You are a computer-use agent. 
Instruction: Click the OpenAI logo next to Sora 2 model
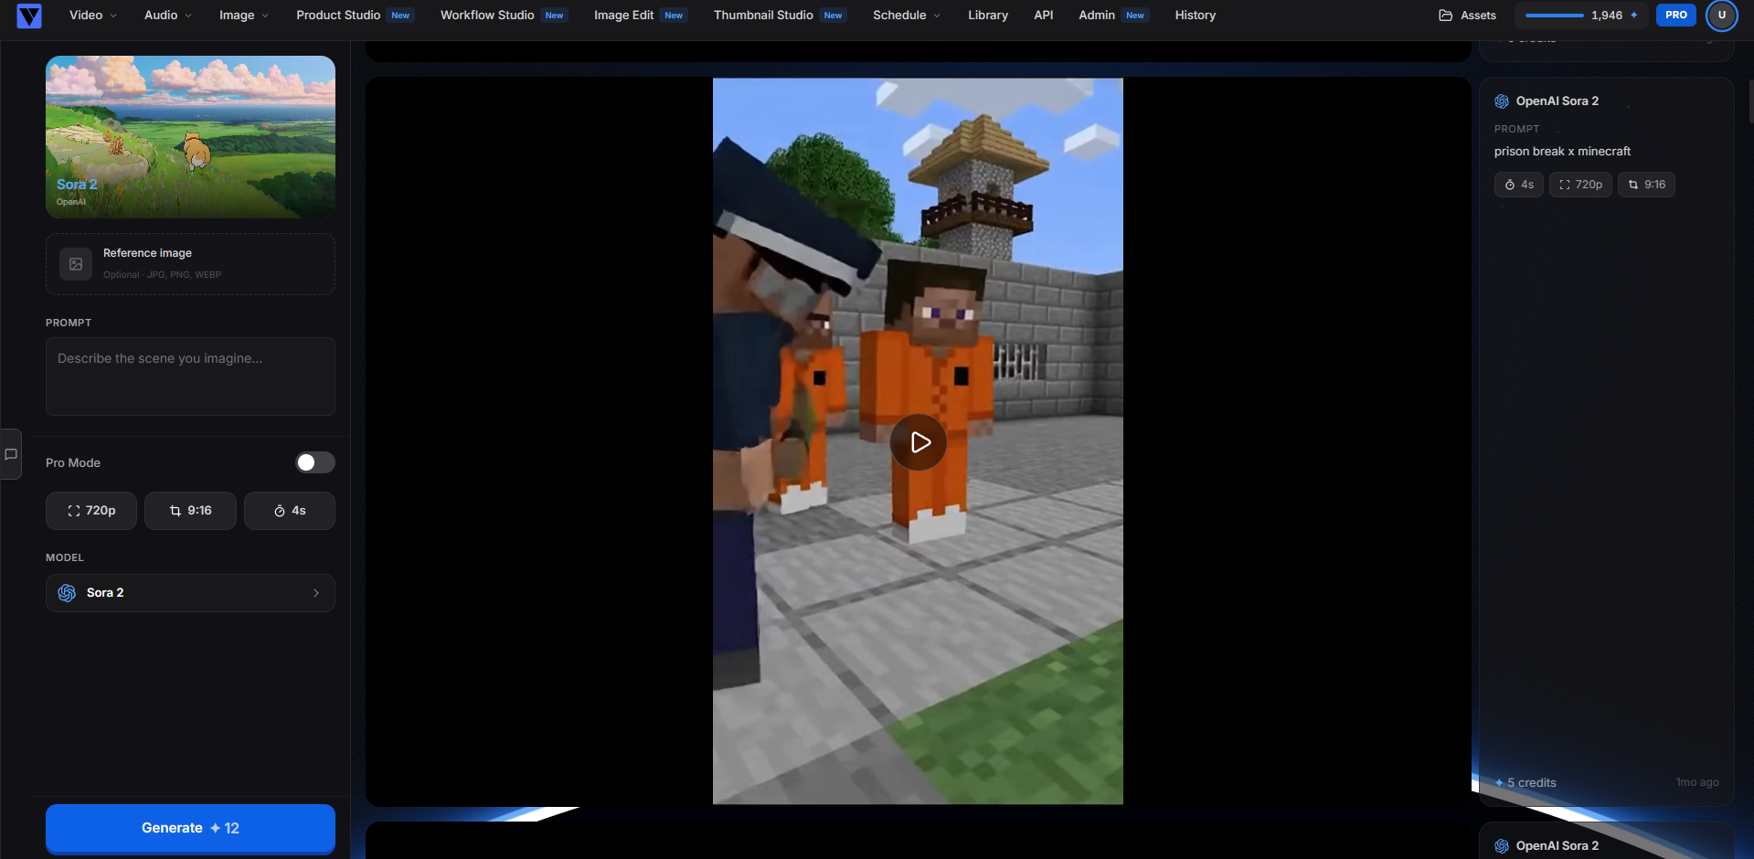click(x=66, y=593)
